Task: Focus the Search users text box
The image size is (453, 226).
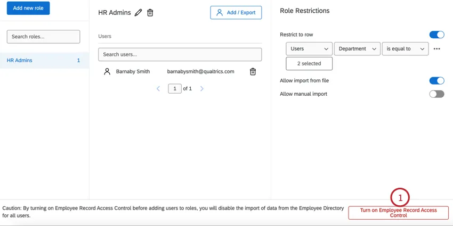Action: point(180,54)
